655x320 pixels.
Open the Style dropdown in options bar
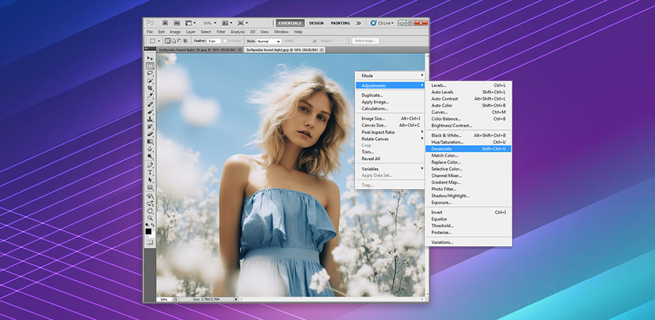(x=268, y=41)
